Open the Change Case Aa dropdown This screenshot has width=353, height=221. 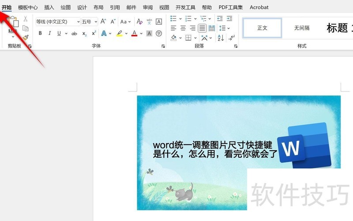point(125,22)
